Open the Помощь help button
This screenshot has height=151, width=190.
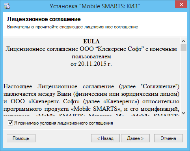(21, 138)
